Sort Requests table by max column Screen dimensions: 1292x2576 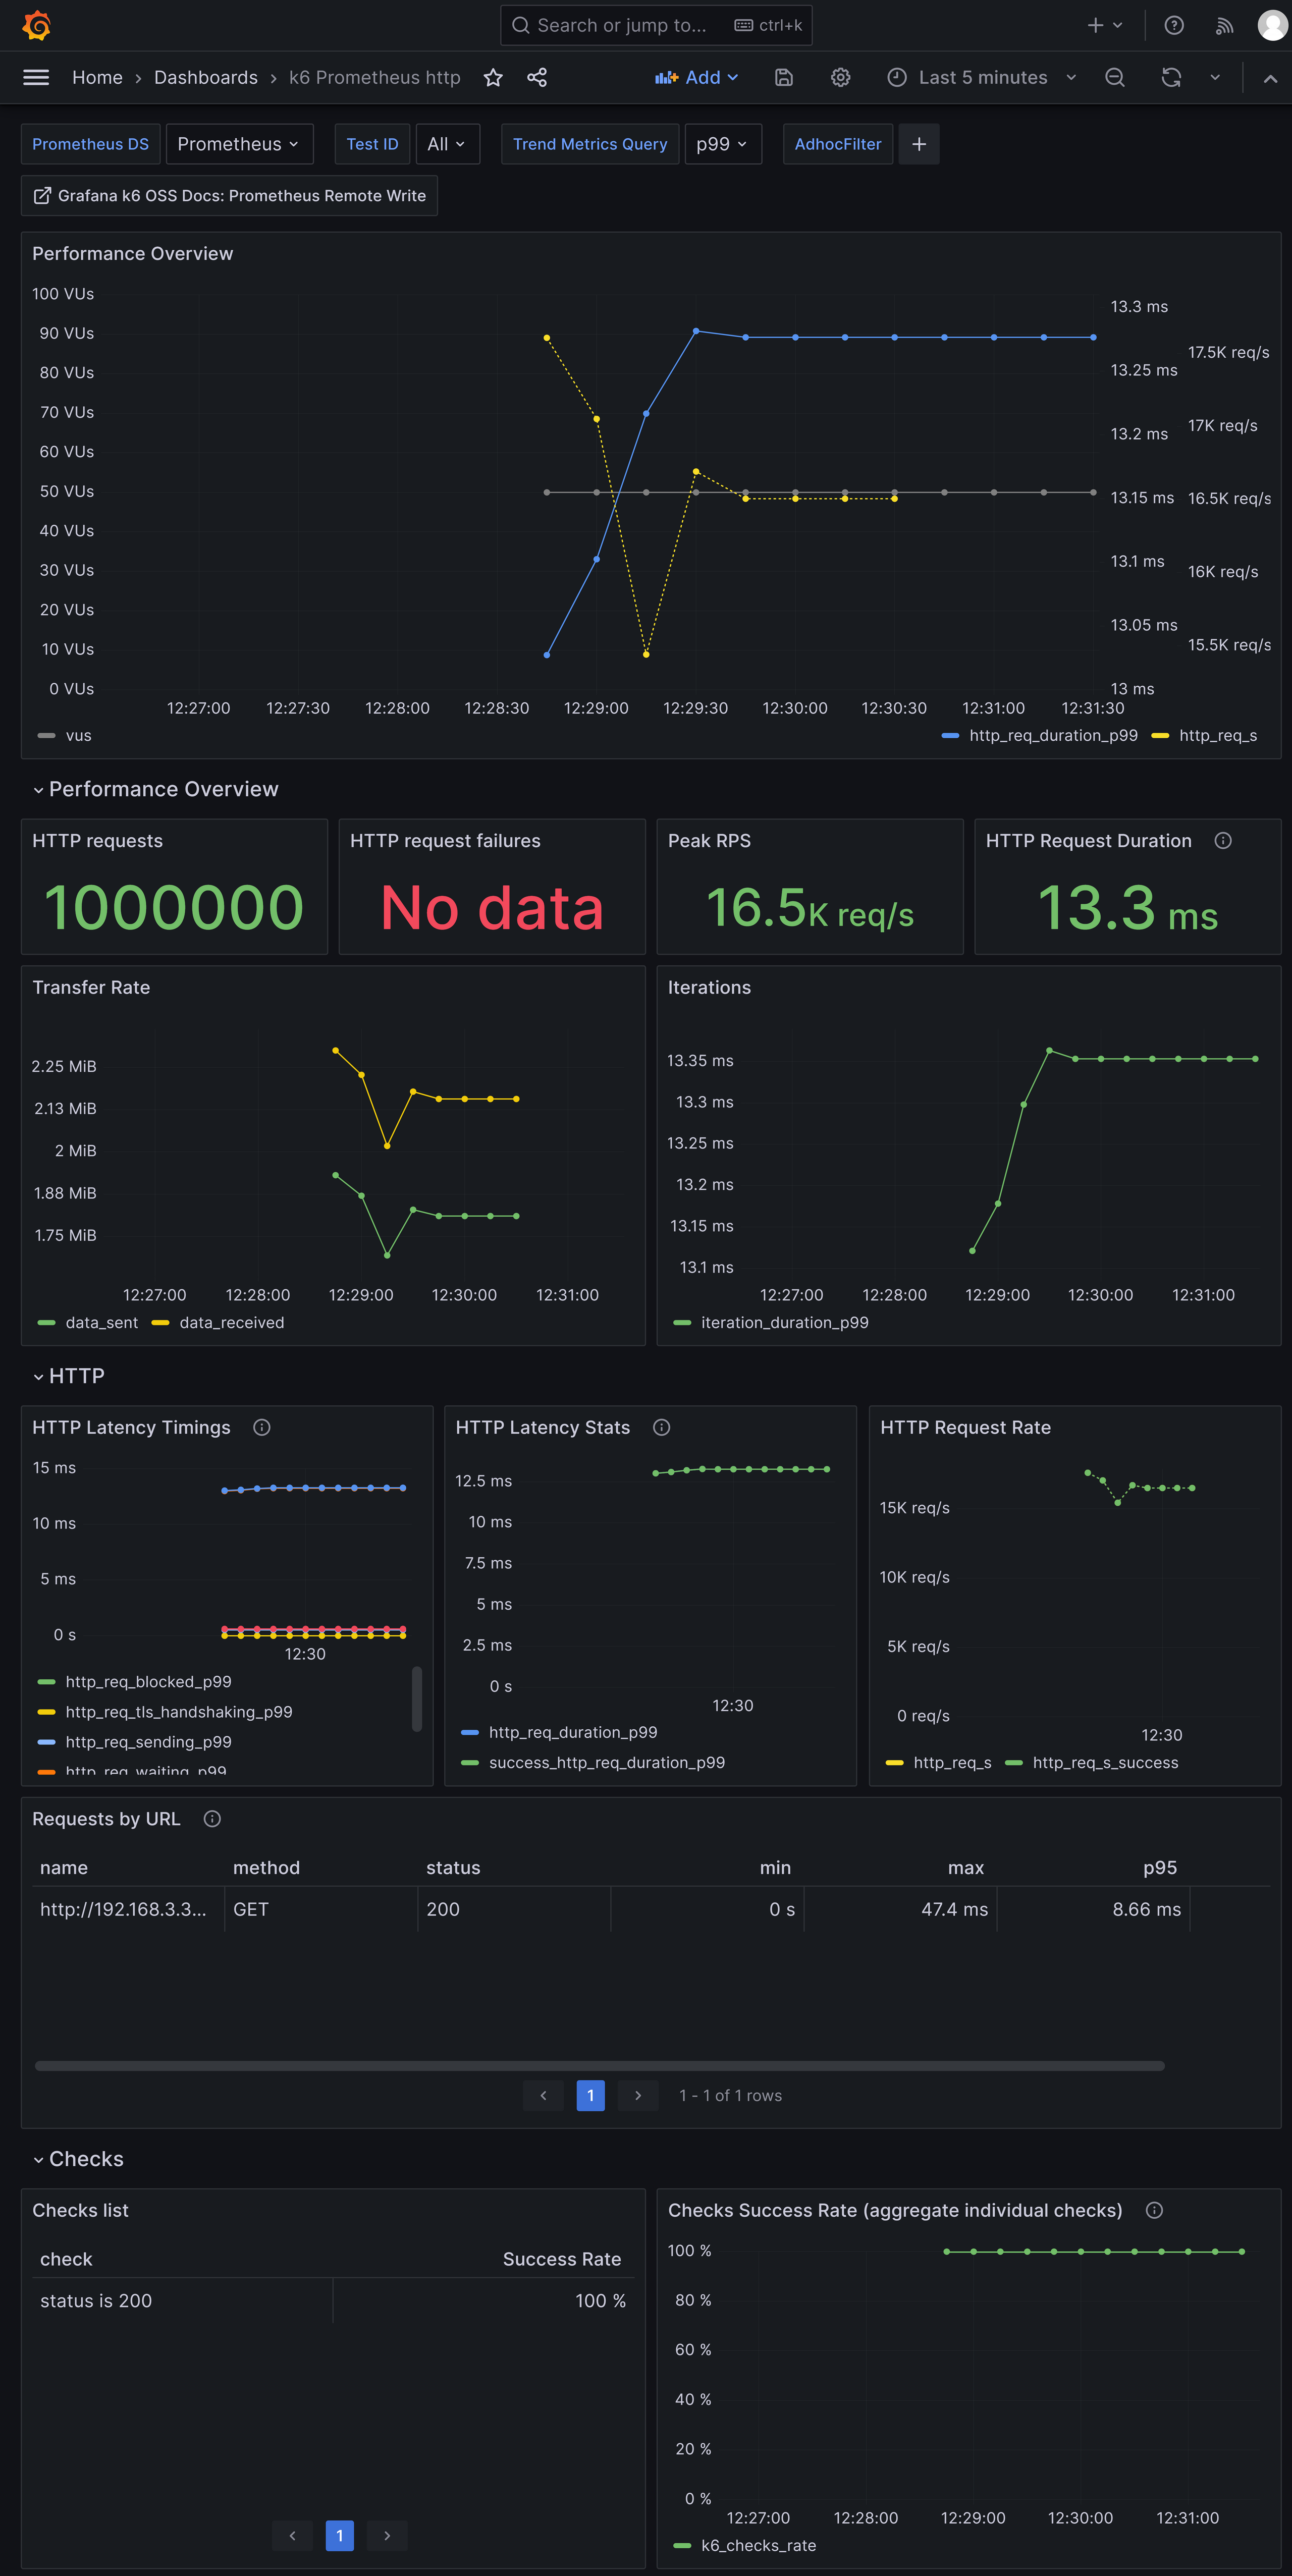tap(966, 1867)
